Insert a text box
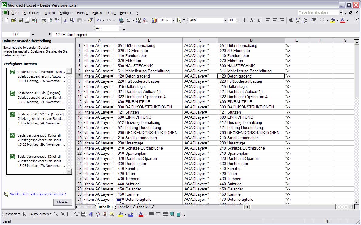This screenshot has width=361, height=225. (x=83, y=214)
